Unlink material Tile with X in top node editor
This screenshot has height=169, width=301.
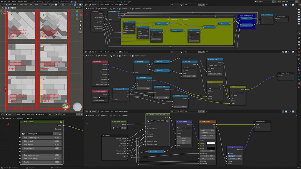pos(204,5)
